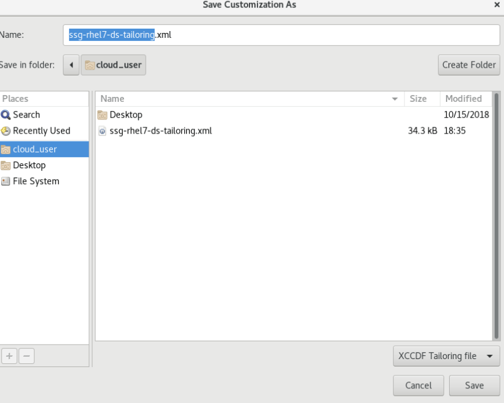Image resolution: width=504 pixels, height=403 pixels.
Task: Click the Desktop folder icon in file list
Action: [x=102, y=115]
